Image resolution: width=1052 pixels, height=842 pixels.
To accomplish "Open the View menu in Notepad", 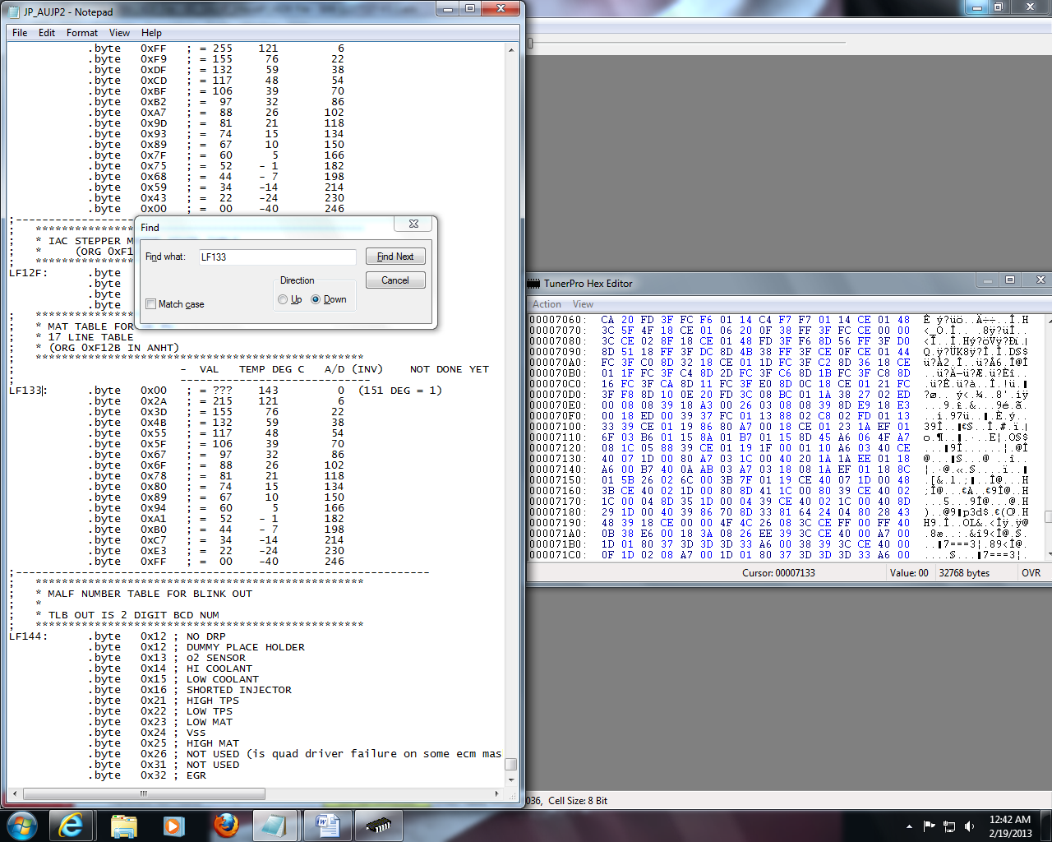I will click(119, 33).
